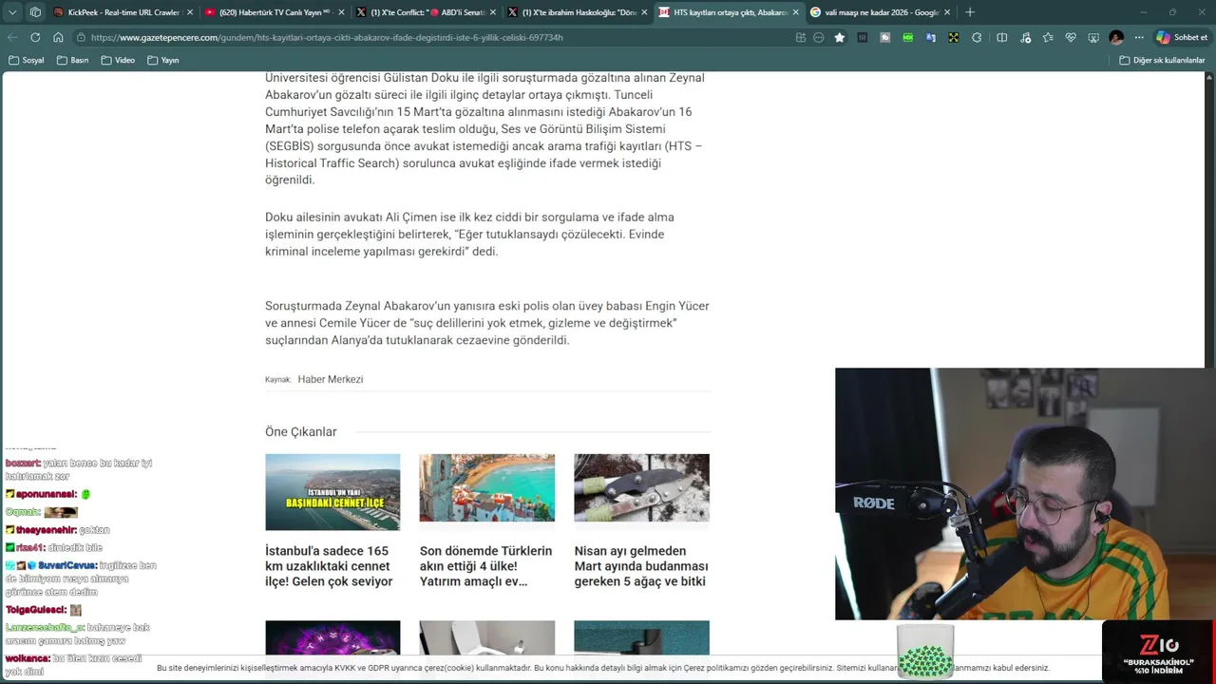Go back to the previous page
The height and width of the screenshot is (684, 1216).
coord(12,37)
